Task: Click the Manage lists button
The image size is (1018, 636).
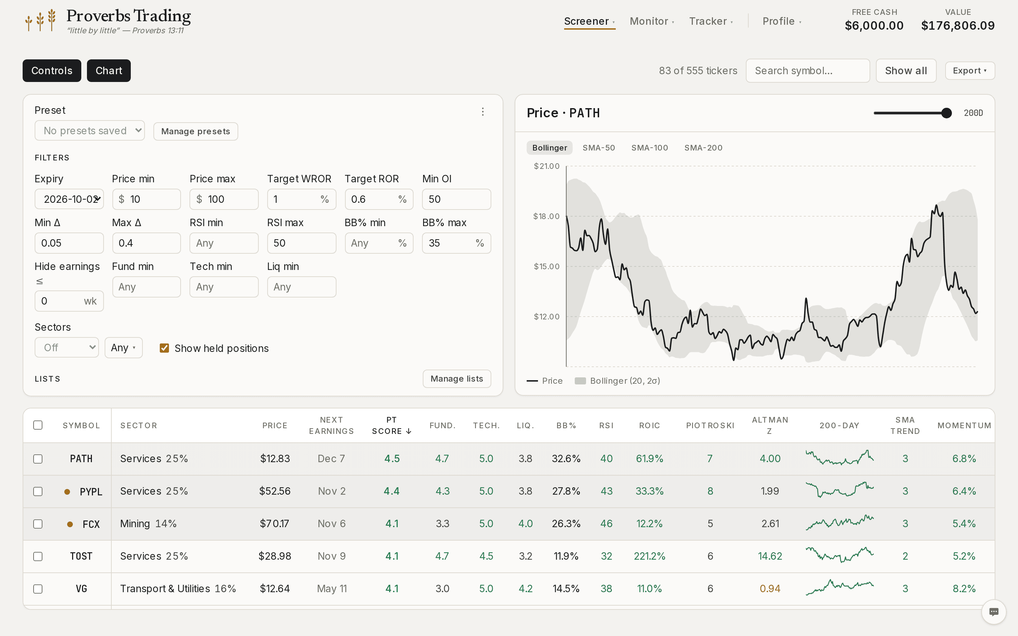Action: click(x=457, y=378)
